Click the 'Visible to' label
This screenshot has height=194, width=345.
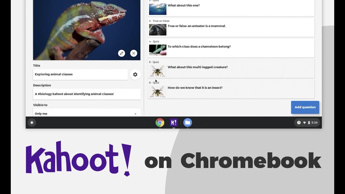coord(40,105)
